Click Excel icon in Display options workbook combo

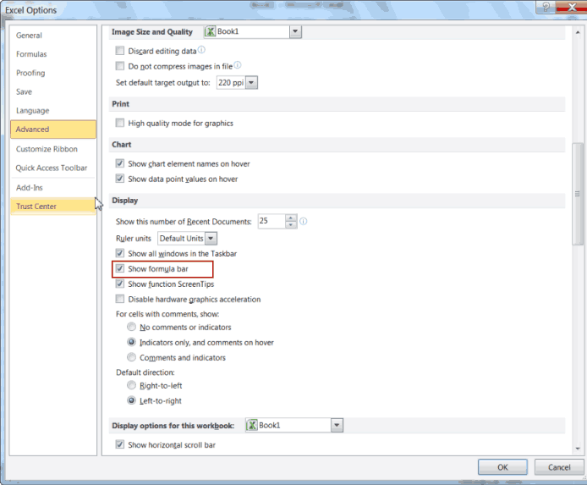click(x=252, y=425)
